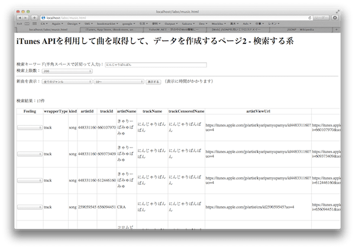Viewport: 355px width, 249px height.
Task: Click the artistId column header
Action: pos(87,111)
